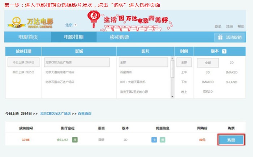Viewport: 253px width, 157px height.
Task: Click the 2D version cell in showtime row
Action: coord(125,140)
